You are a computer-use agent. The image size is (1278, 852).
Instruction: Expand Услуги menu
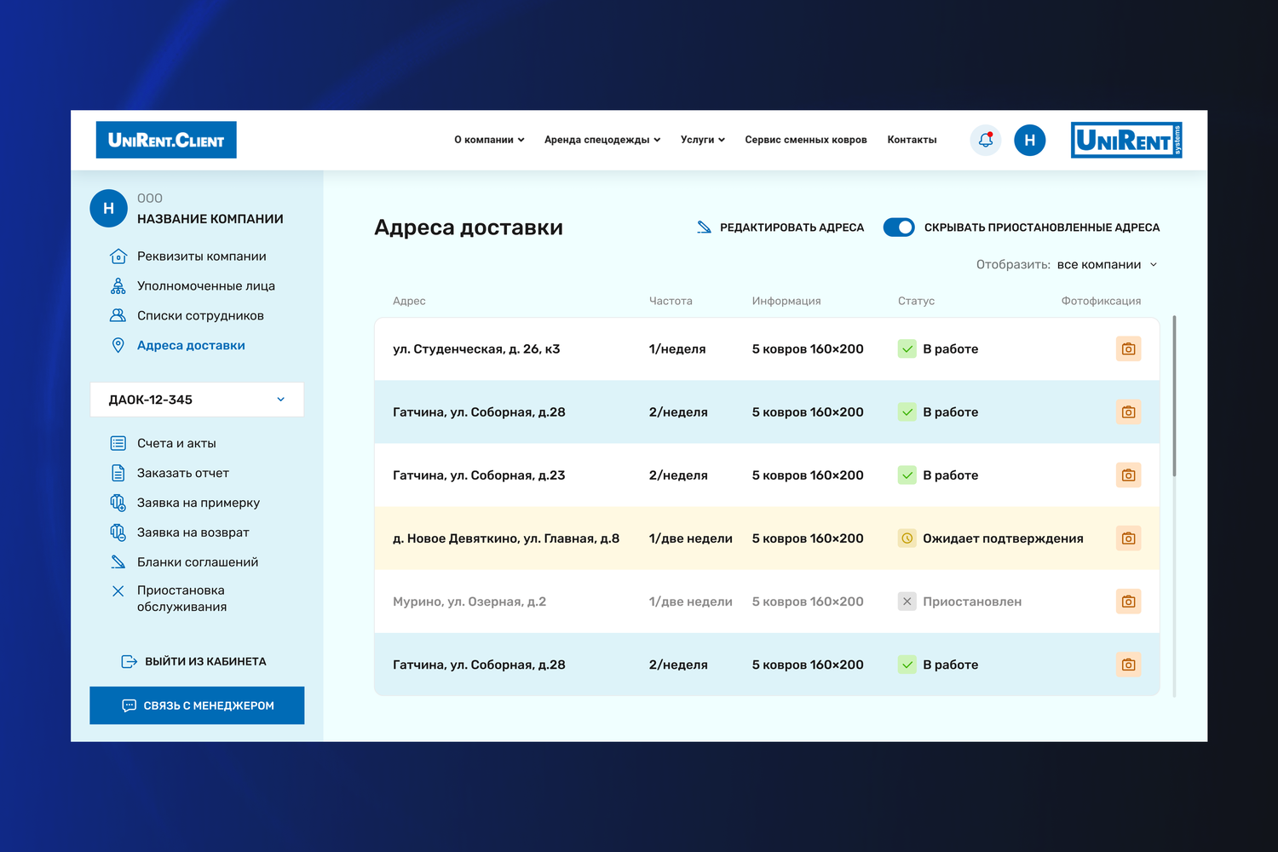[703, 140]
